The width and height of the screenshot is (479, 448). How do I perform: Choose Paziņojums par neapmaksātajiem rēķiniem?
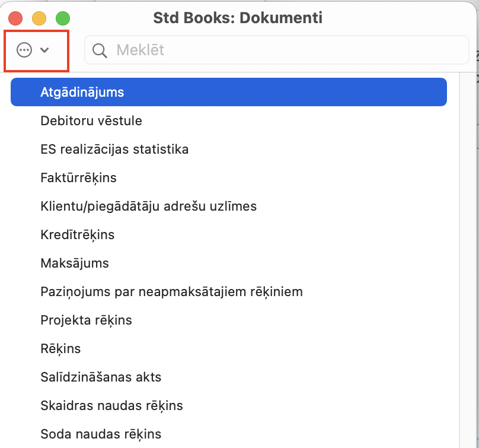point(171,292)
